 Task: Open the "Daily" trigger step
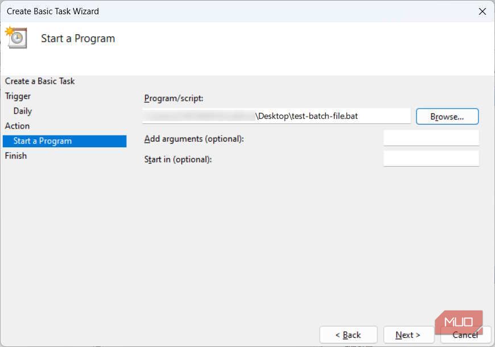click(x=22, y=110)
